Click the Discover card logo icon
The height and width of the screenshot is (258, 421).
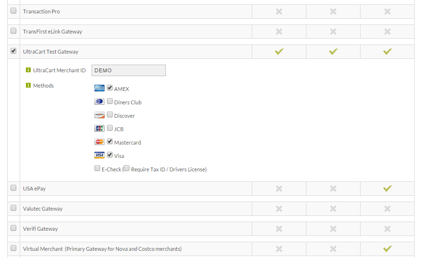pyautogui.click(x=99, y=115)
